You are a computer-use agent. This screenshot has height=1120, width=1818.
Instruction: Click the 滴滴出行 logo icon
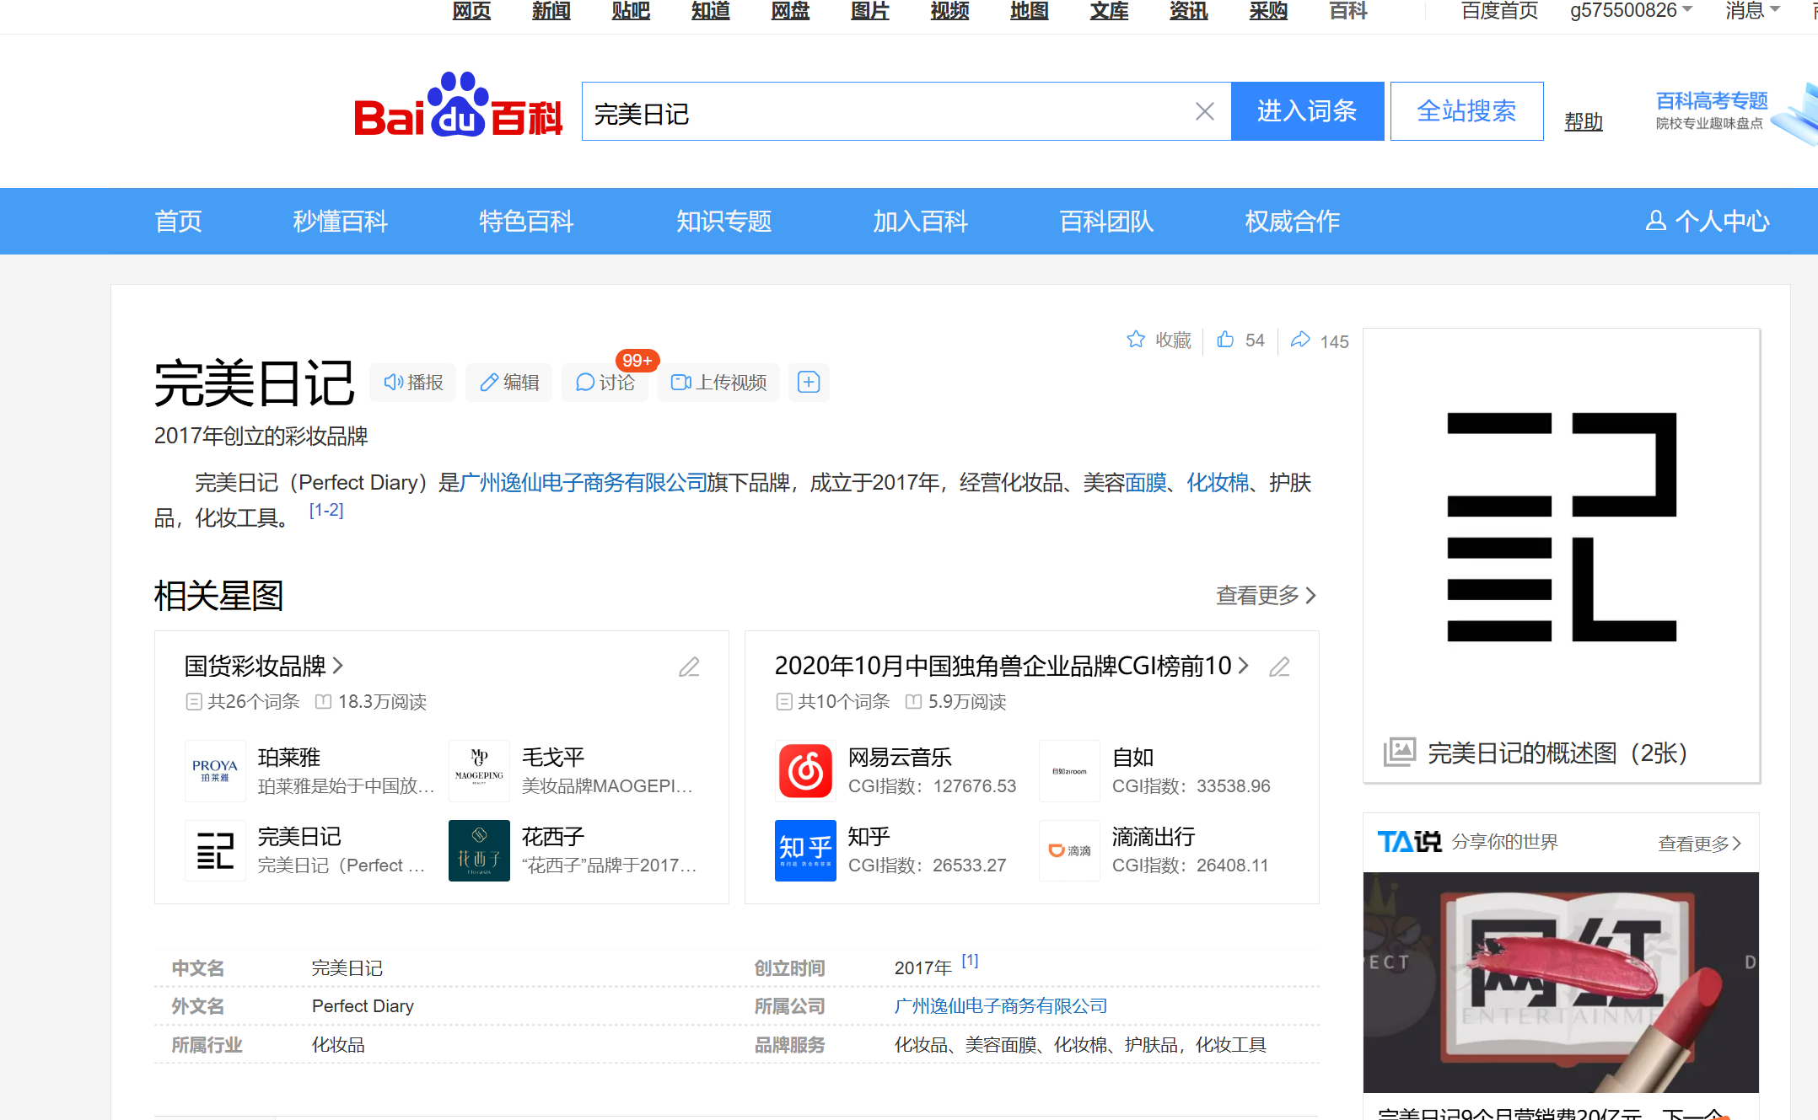point(1069,850)
